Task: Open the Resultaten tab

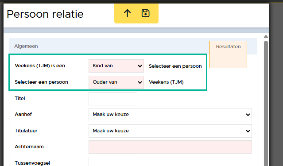Action: (228, 54)
